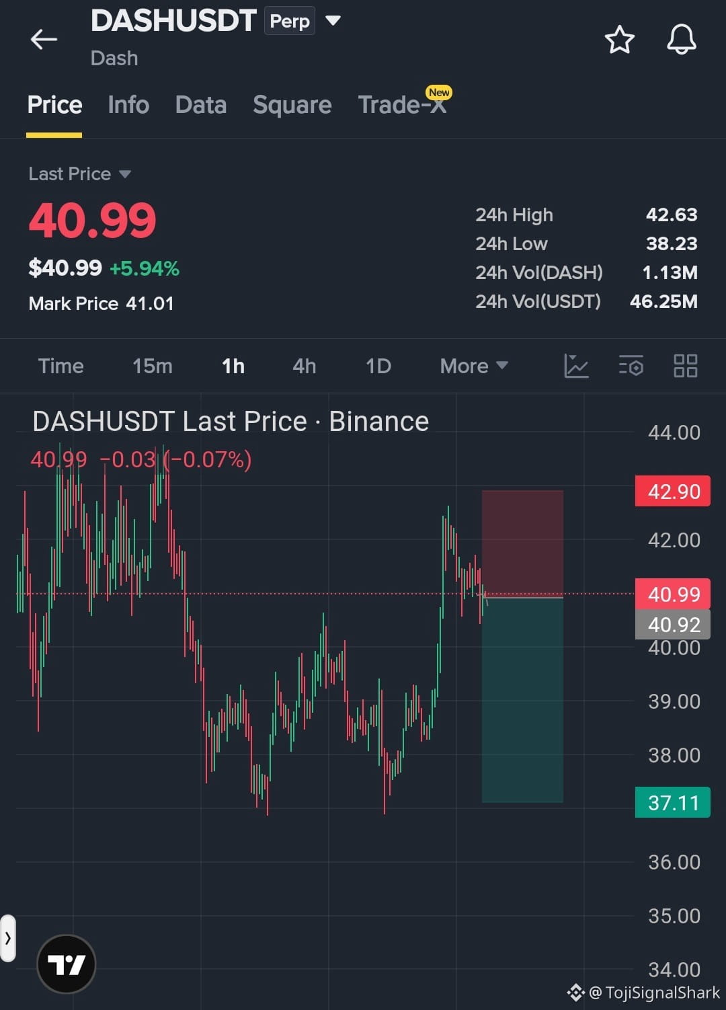Click the 24h Low value 38.23
The image size is (726, 1010).
[x=672, y=243]
